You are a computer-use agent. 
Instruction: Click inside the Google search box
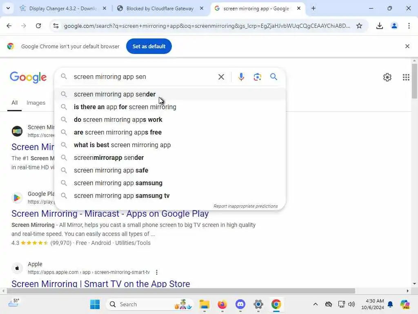click(144, 77)
